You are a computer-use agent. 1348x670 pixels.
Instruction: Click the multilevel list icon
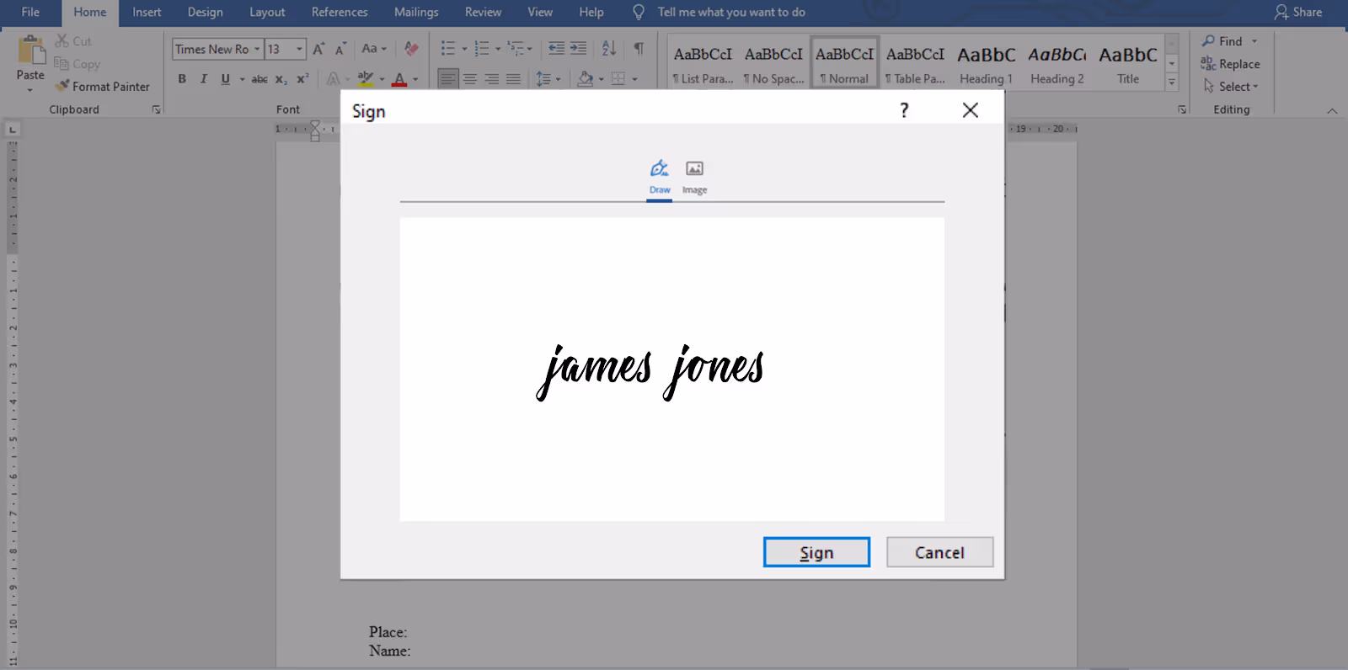pyautogui.click(x=515, y=48)
